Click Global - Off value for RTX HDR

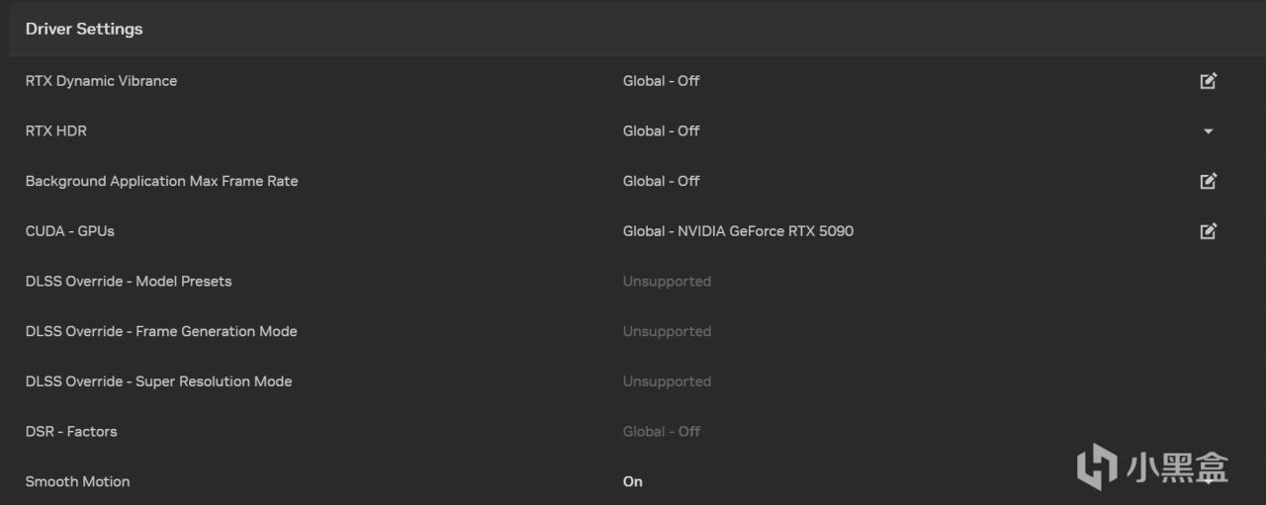tap(661, 130)
